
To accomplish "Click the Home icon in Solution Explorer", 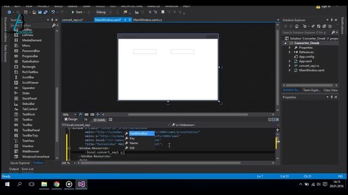I will click(x=297, y=27).
